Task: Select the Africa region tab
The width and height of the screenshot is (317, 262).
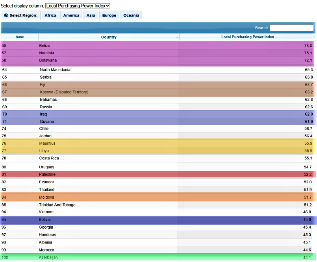Action: point(50,15)
